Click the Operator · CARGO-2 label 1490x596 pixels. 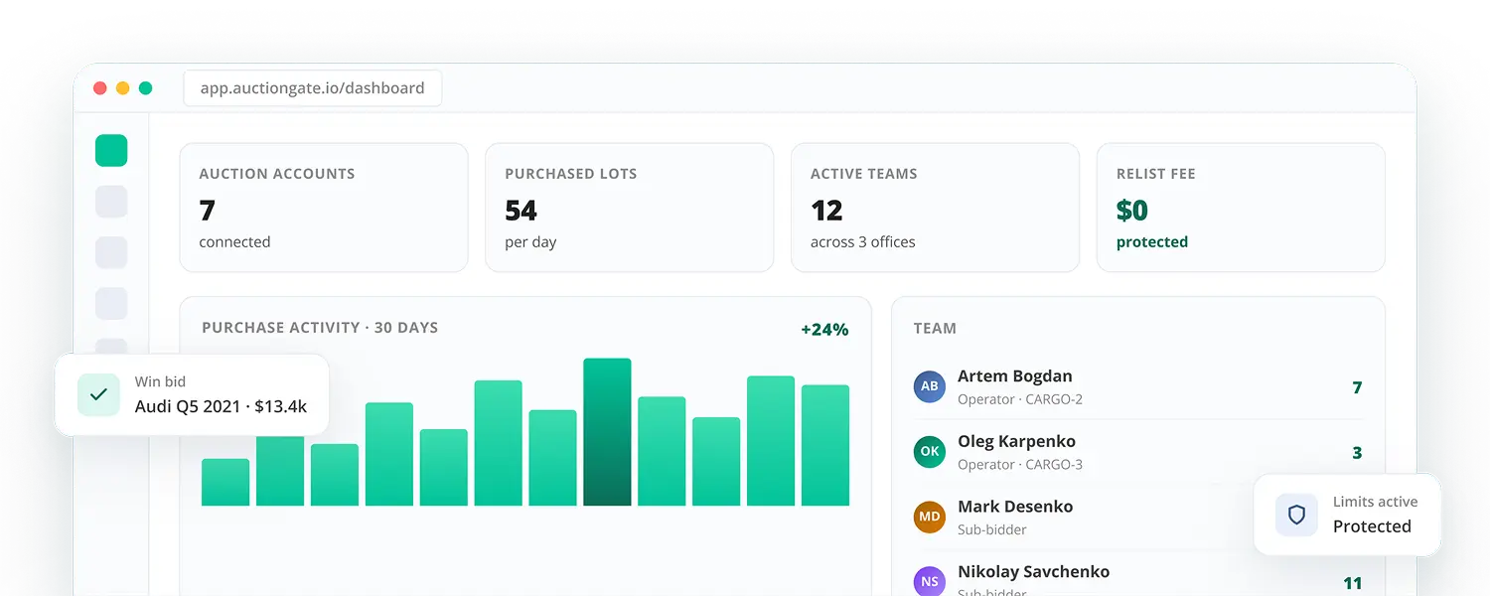[1020, 399]
